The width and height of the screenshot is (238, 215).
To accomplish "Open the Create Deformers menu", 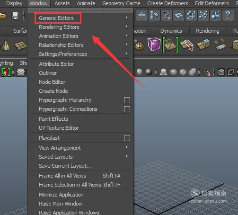I will 167,3.
